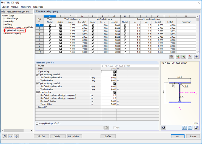Viewport: 202px width, 144px height.
Task: Cancel with the Storno button
Action: [193, 136]
